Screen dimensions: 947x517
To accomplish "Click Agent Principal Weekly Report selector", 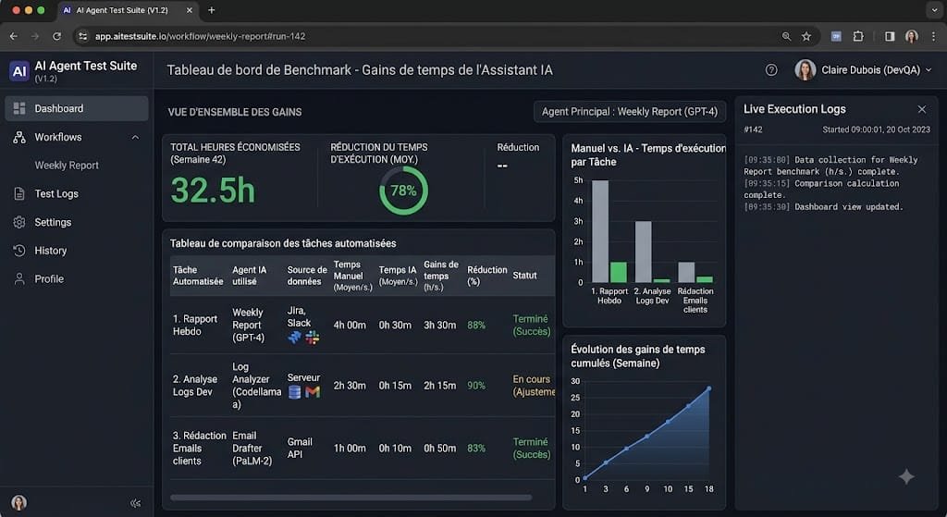I will (x=629, y=112).
